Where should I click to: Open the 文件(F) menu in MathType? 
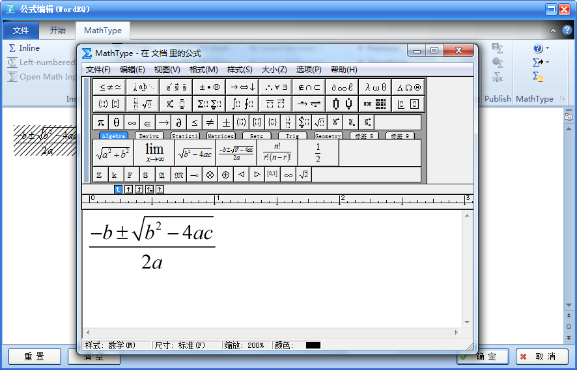click(x=98, y=70)
